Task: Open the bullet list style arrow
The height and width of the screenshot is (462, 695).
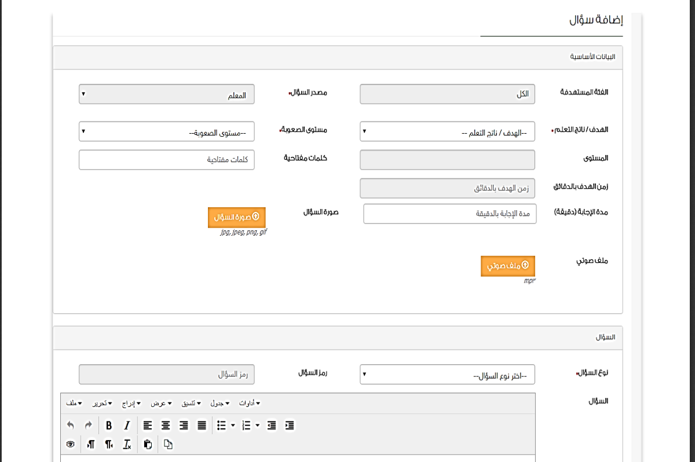Action: coord(233,426)
